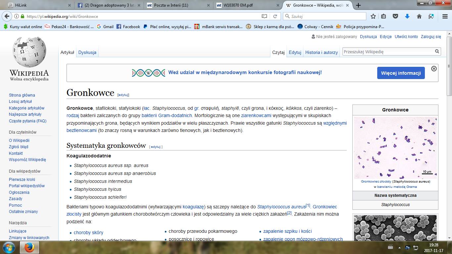This screenshot has width=452, height=254.
Task: Open the Downloads arrow icon
Action: [x=407, y=16]
